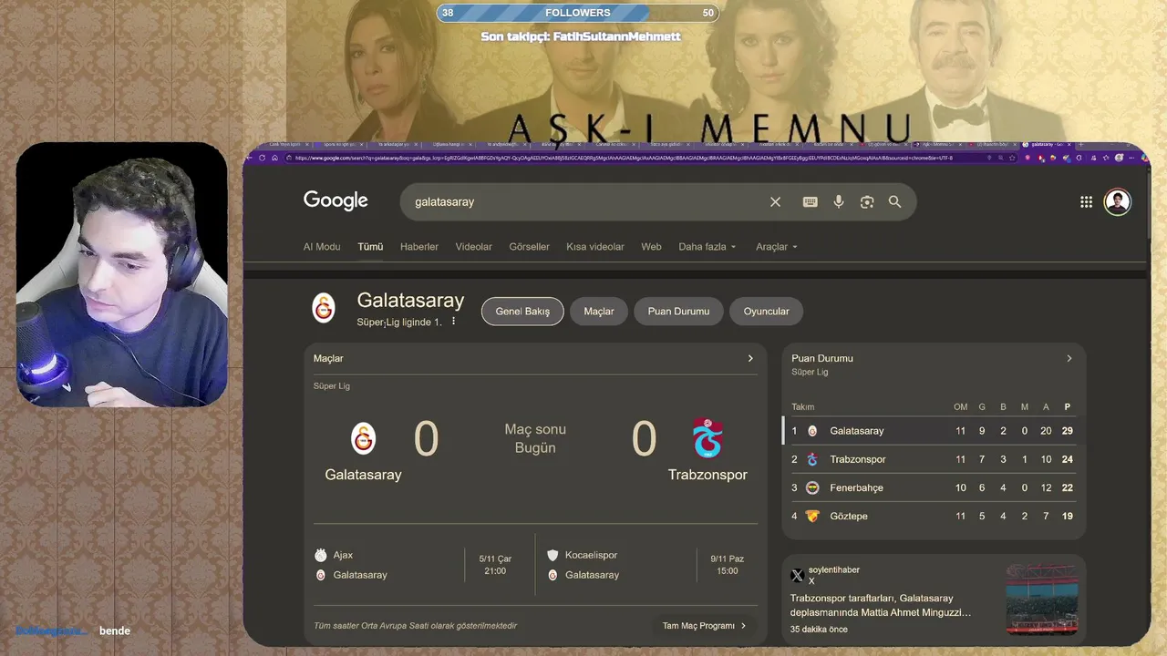Switch to AI Modu tab
Image resolution: width=1167 pixels, height=656 pixels.
click(322, 247)
